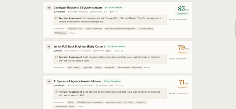
Task: Click the Internship label in the Supabase card
Action: (98, 12)
